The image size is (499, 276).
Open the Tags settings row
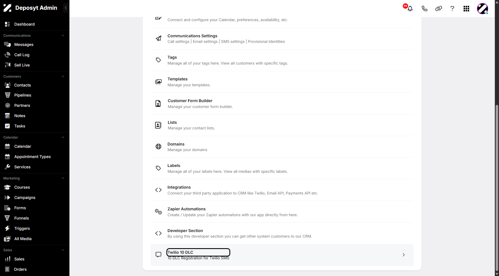click(282, 60)
